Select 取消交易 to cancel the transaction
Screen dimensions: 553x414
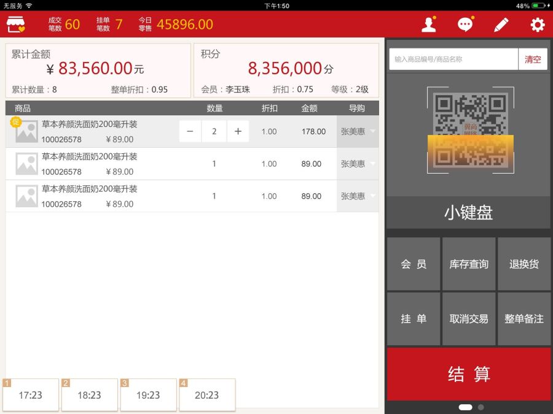coord(469,318)
